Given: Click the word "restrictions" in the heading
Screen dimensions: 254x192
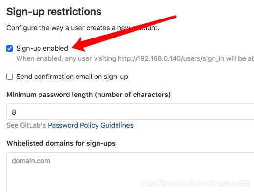Looking at the screenshot, I should 74,12.
